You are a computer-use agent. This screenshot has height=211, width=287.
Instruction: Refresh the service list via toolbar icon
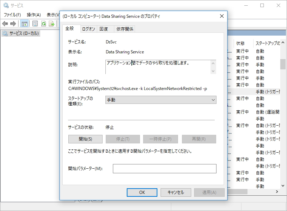pyautogui.click(x=43, y=23)
